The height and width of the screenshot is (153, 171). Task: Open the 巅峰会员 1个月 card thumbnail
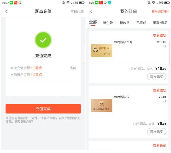[102, 51]
